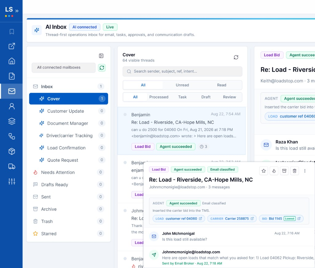The width and height of the screenshot is (315, 268).
Task: Click Load Bid tag on Benjamin's thread
Action: [143, 147]
